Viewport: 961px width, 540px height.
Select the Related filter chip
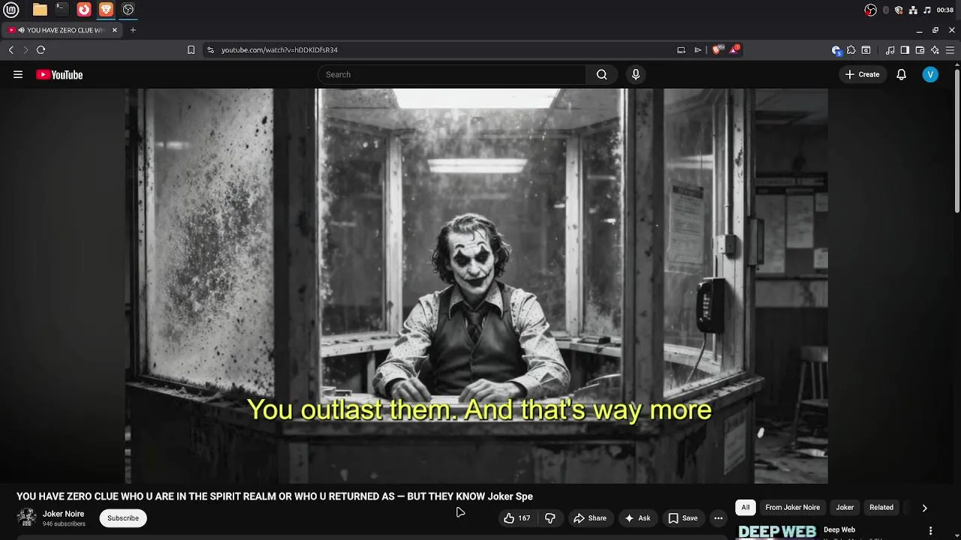(881, 508)
